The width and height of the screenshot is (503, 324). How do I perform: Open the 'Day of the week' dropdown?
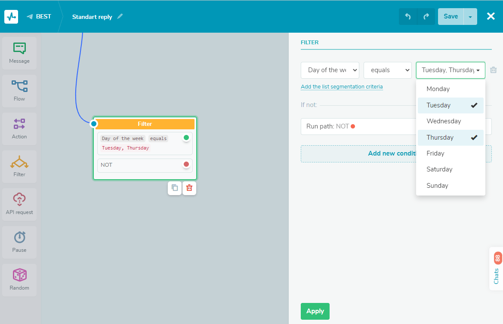(x=330, y=70)
